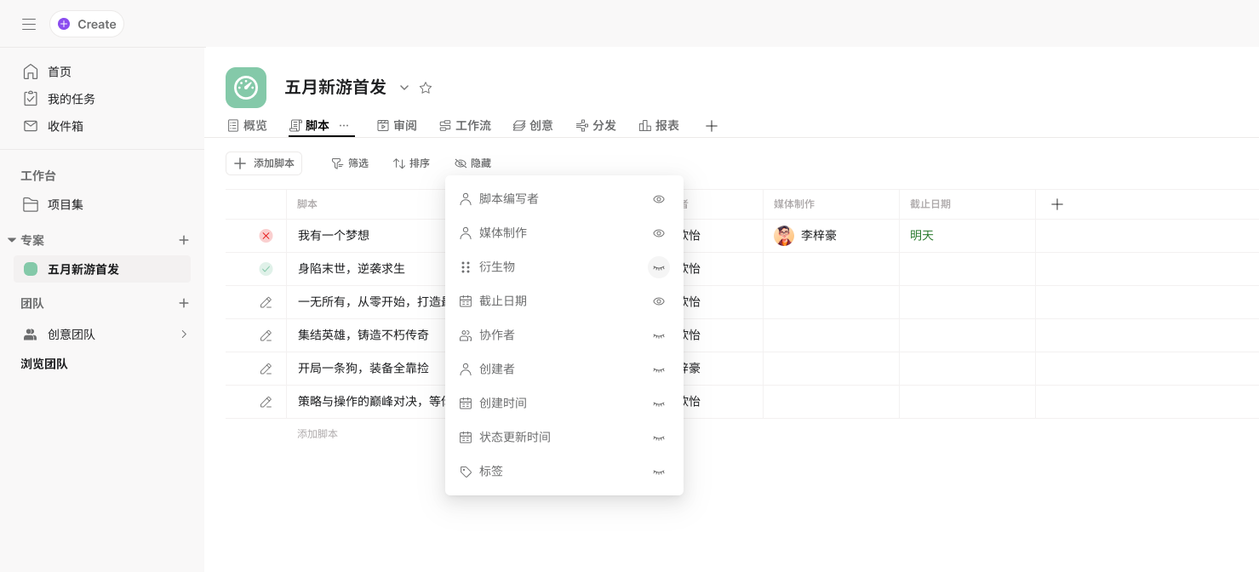Click the plus next to 团队 section
This screenshot has width=1259, height=572.
(x=183, y=303)
